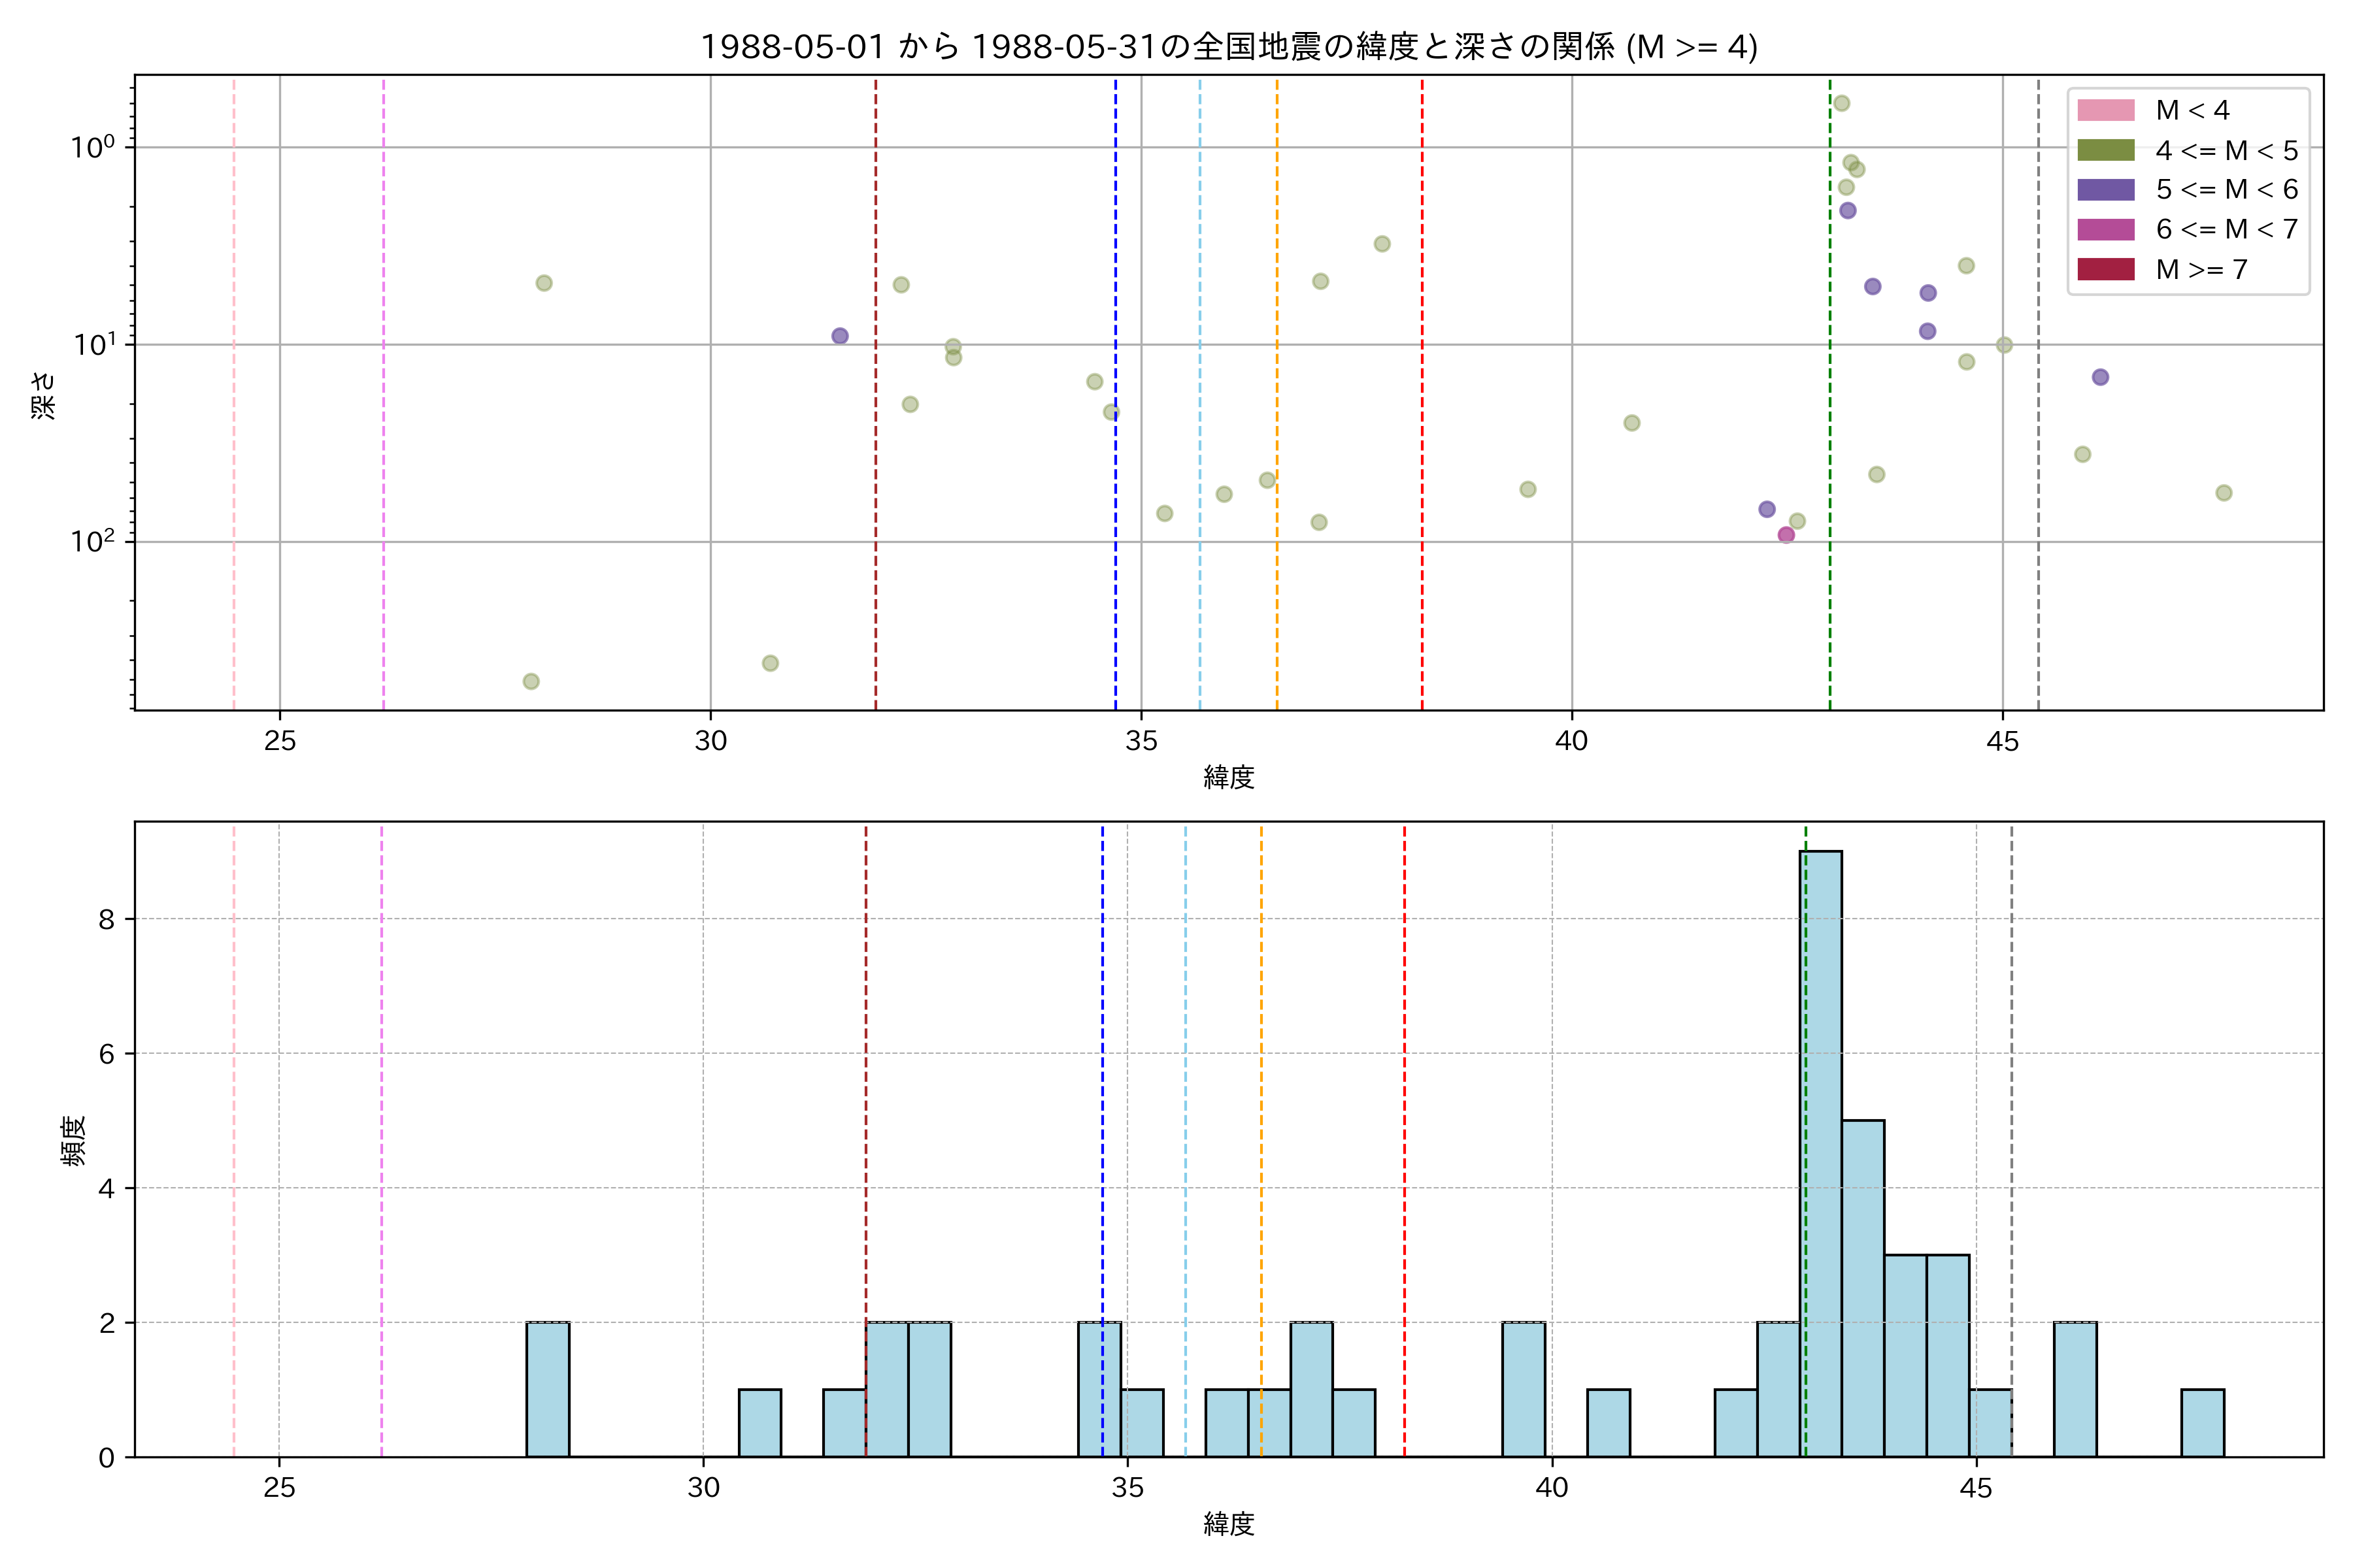This screenshot has height=1568, width=2353.
Task: Click the rightmost histogram bar near latitude 47.5
Action: tap(2202, 1423)
